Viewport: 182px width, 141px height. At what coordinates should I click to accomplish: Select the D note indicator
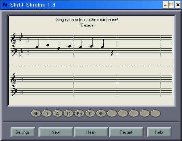click(x=47, y=113)
